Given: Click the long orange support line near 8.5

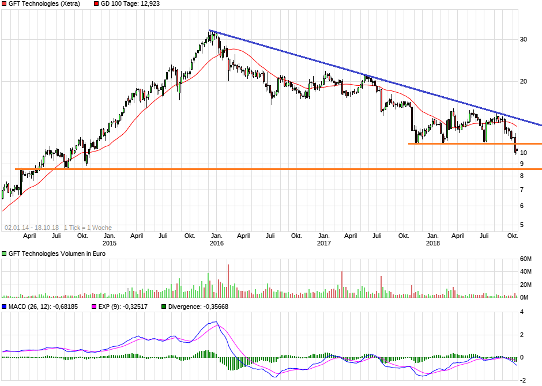Looking at the screenshot, I should [278, 169].
